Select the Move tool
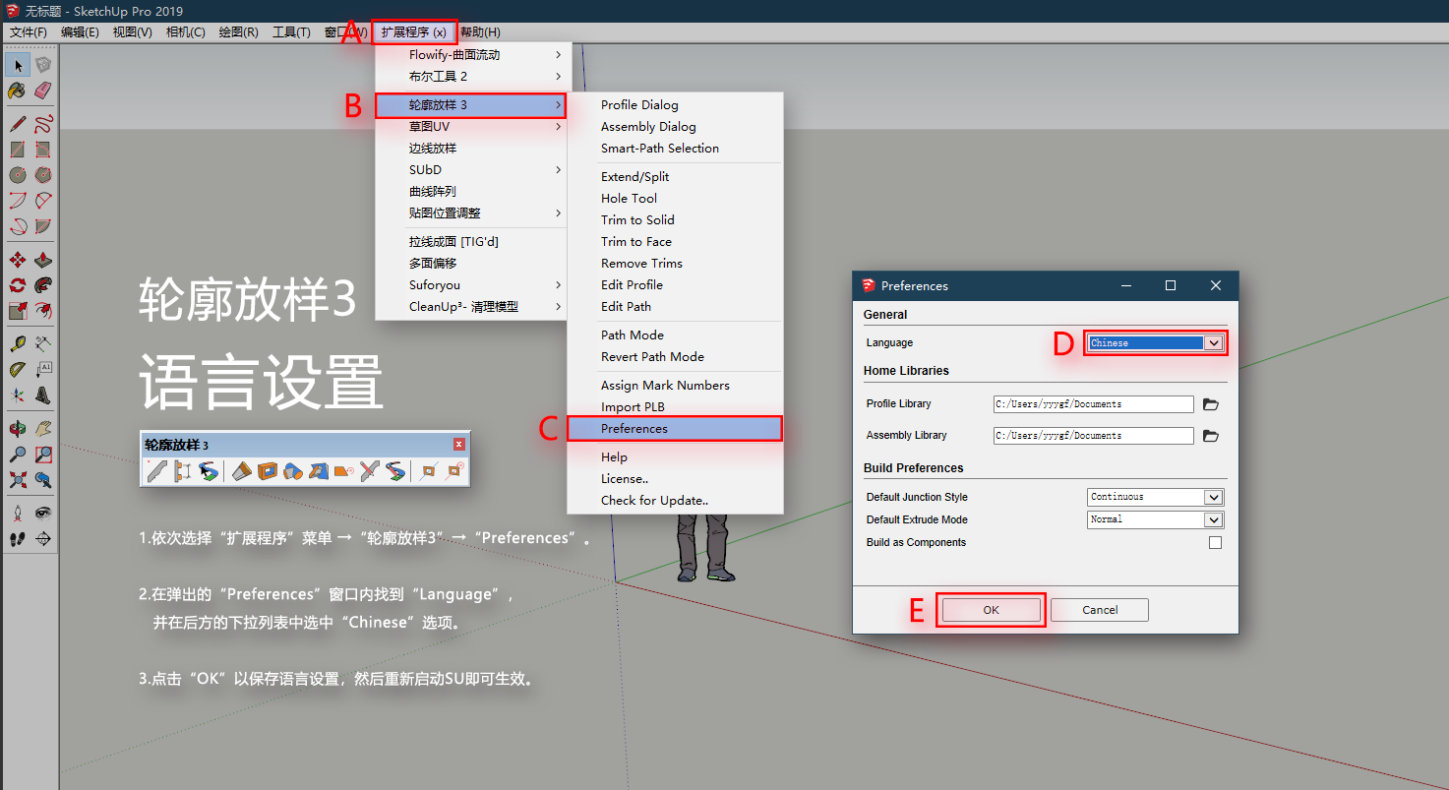This screenshot has height=790, width=1449. coord(18,260)
